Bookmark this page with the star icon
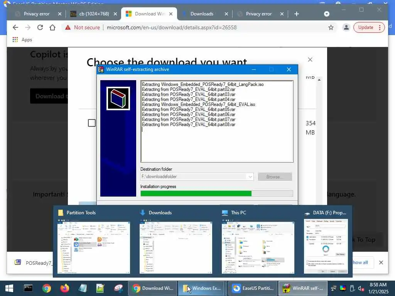 click(x=331, y=27)
